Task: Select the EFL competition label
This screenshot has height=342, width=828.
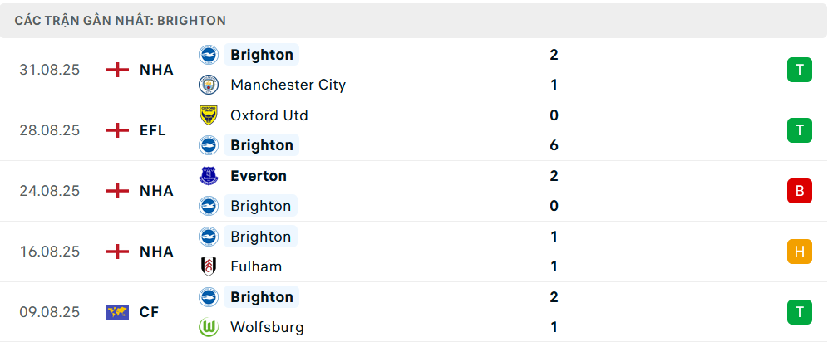Action: 153,130
